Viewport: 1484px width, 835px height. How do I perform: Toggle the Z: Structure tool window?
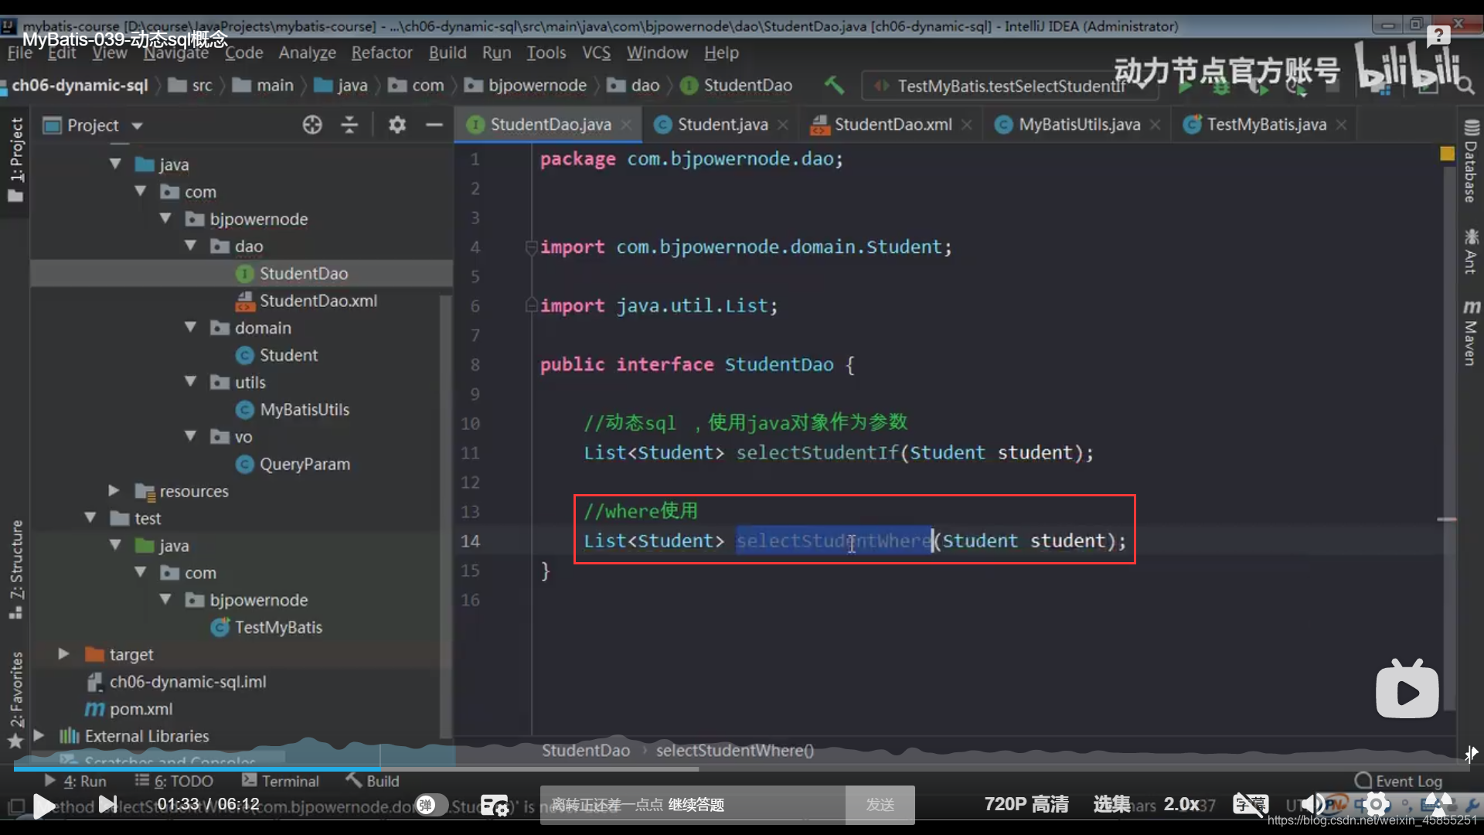point(15,570)
